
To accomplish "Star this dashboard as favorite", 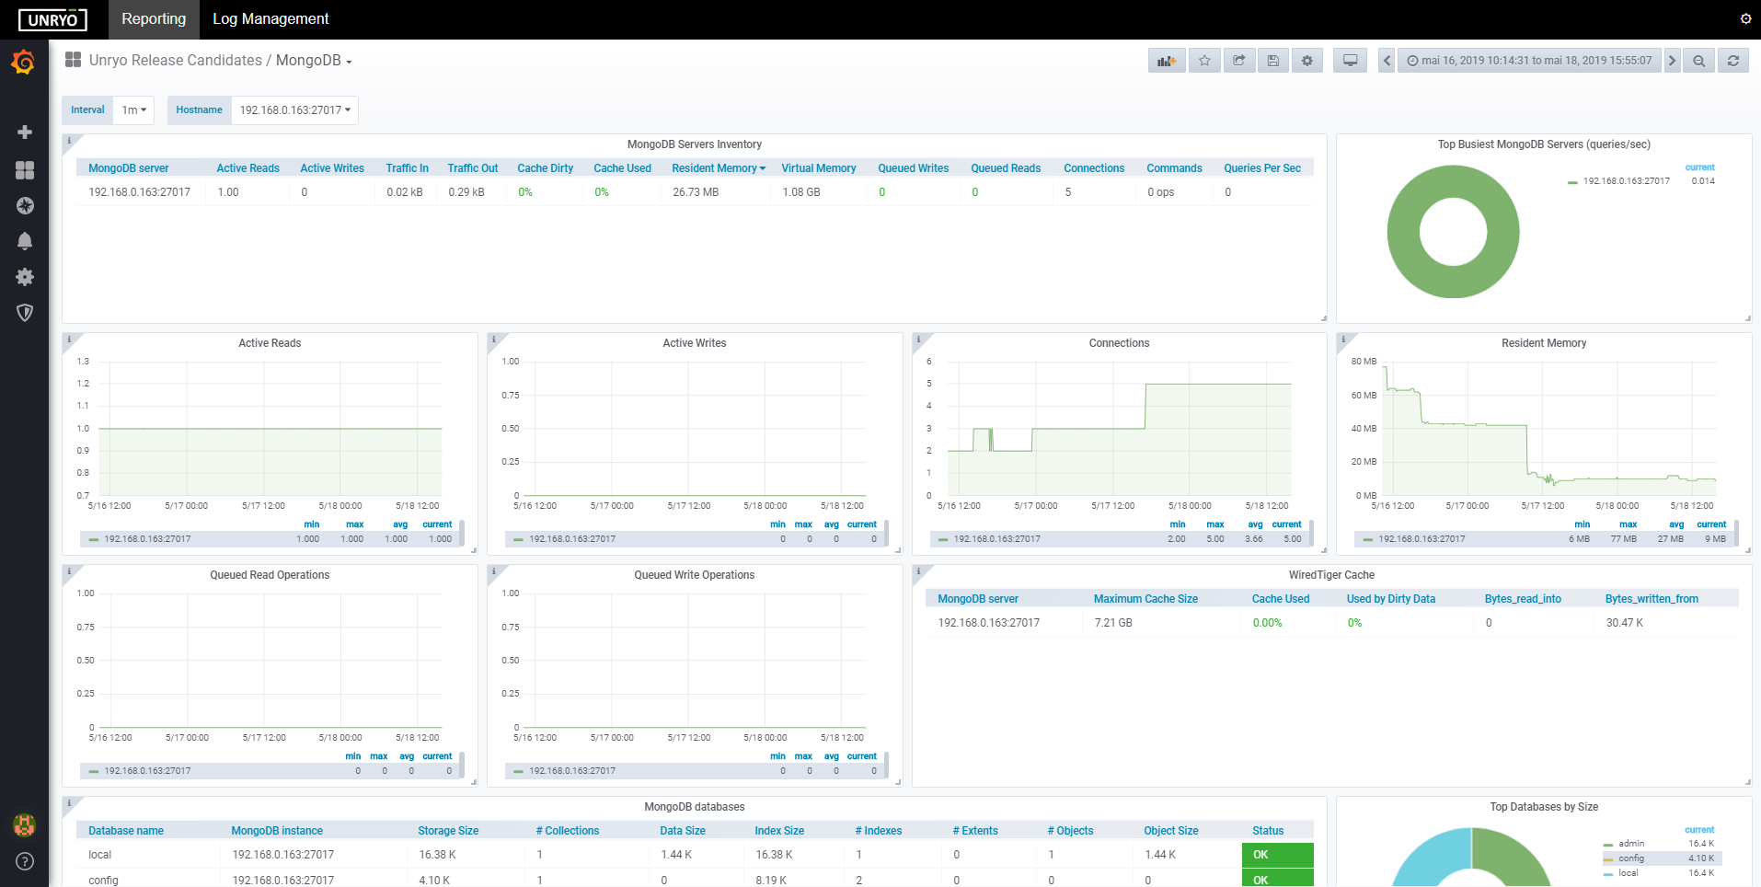I will tap(1204, 61).
